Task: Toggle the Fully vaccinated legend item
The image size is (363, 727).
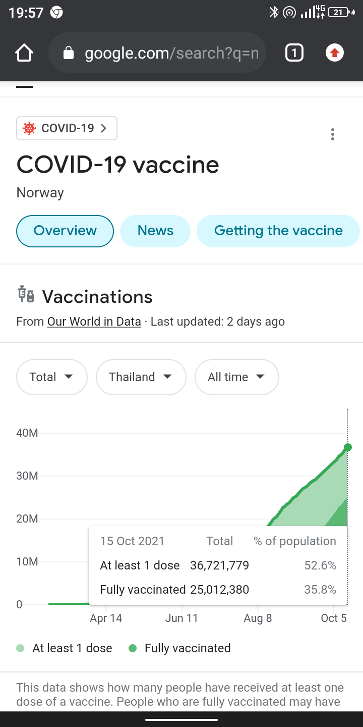Action: (179, 648)
